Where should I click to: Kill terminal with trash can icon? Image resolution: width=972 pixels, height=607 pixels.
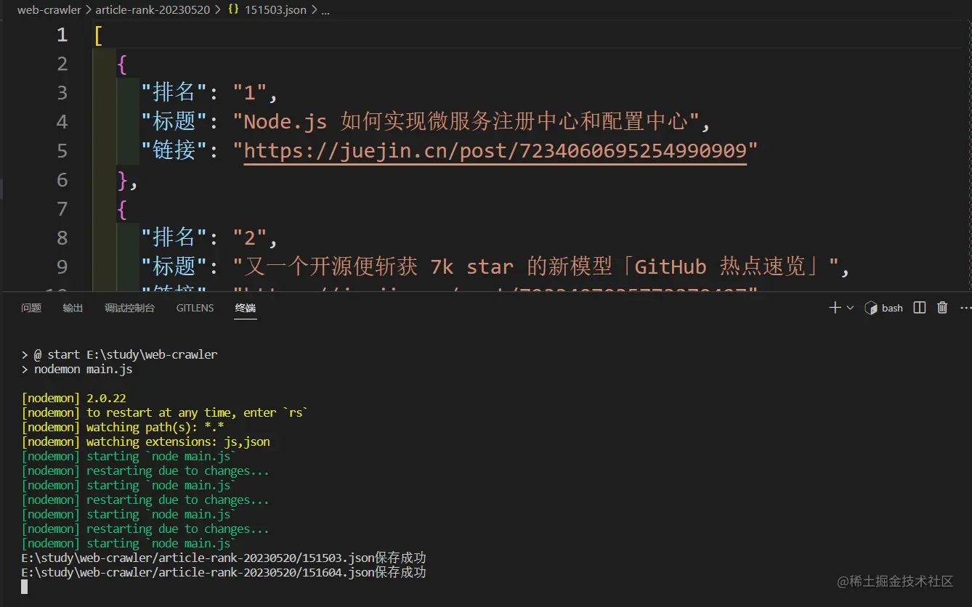point(942,308)
